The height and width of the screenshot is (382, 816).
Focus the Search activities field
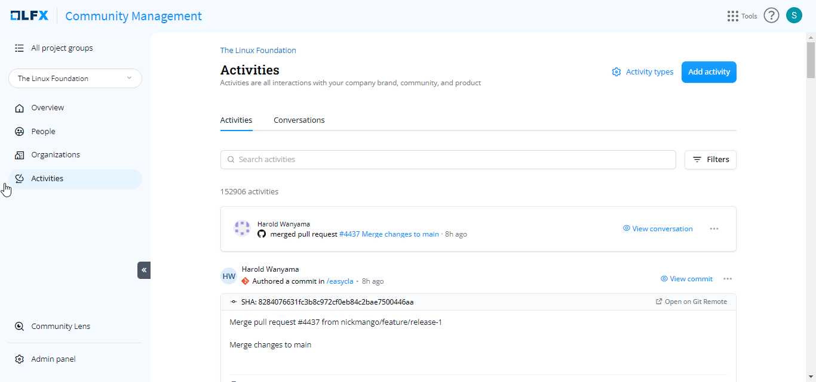point(448,160)
